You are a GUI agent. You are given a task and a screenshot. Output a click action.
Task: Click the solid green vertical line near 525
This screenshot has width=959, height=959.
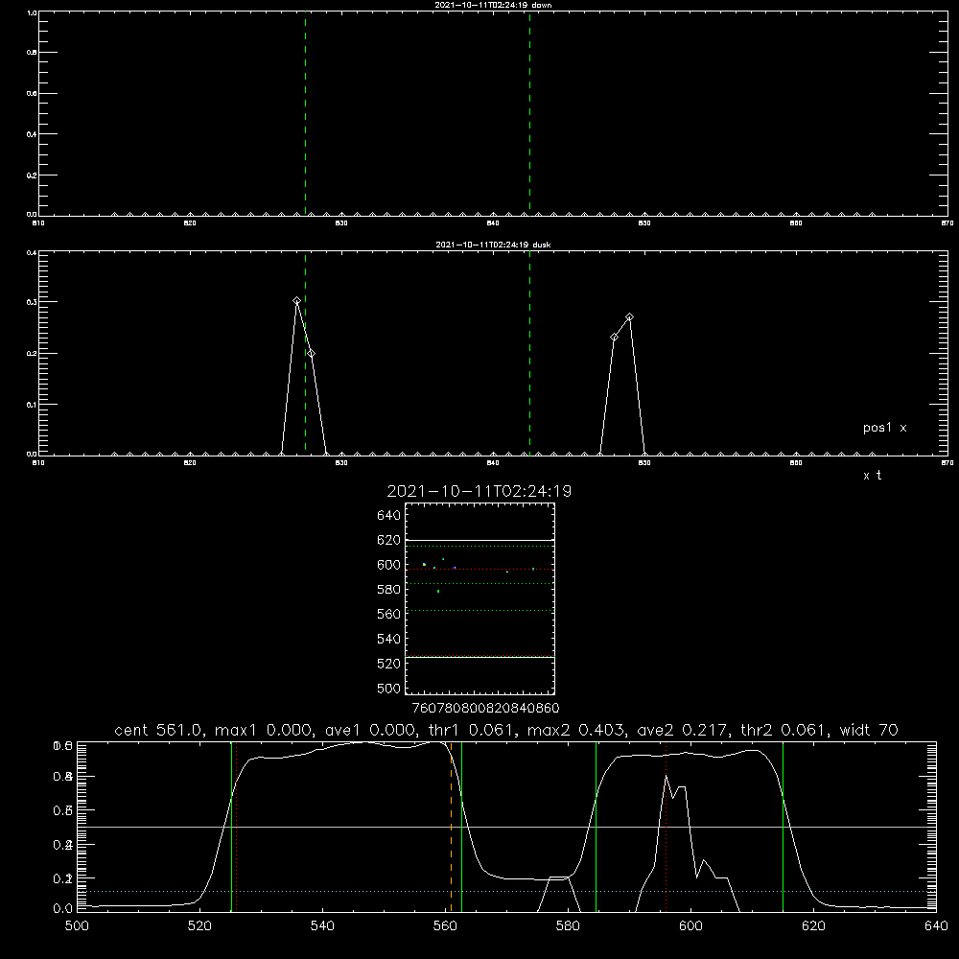point(231,827)
